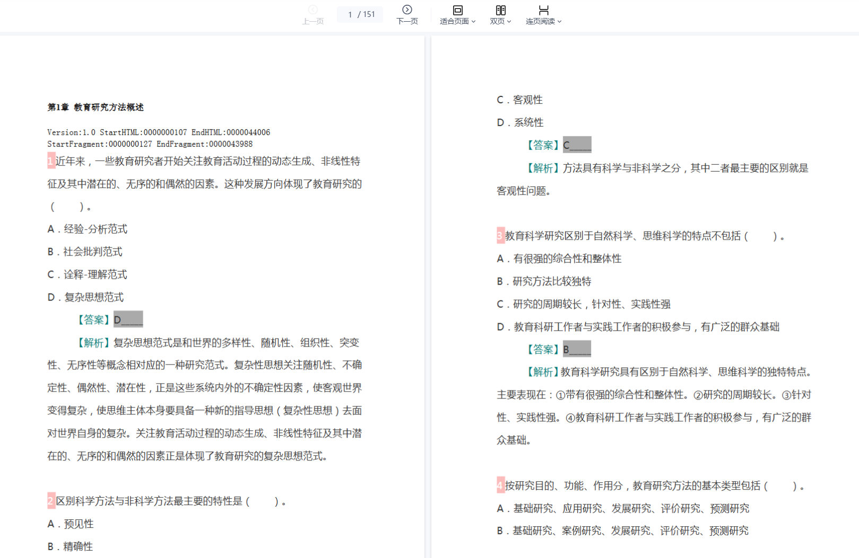Click the gray highlighted answer C

click(x=577, y=145)
